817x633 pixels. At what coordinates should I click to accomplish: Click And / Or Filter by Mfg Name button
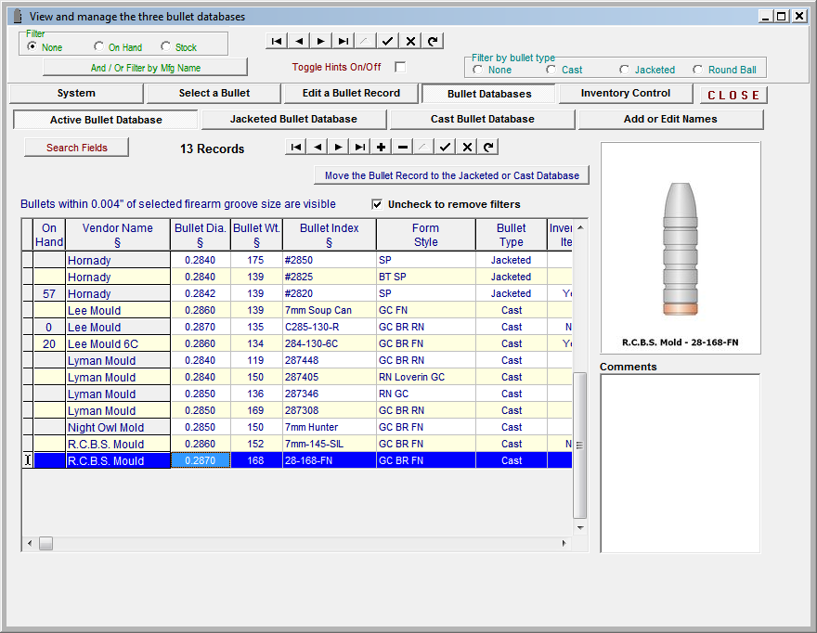coord(146,68)
